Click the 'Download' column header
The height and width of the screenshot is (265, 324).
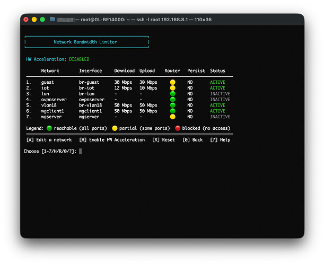click(x=125, y=71)
